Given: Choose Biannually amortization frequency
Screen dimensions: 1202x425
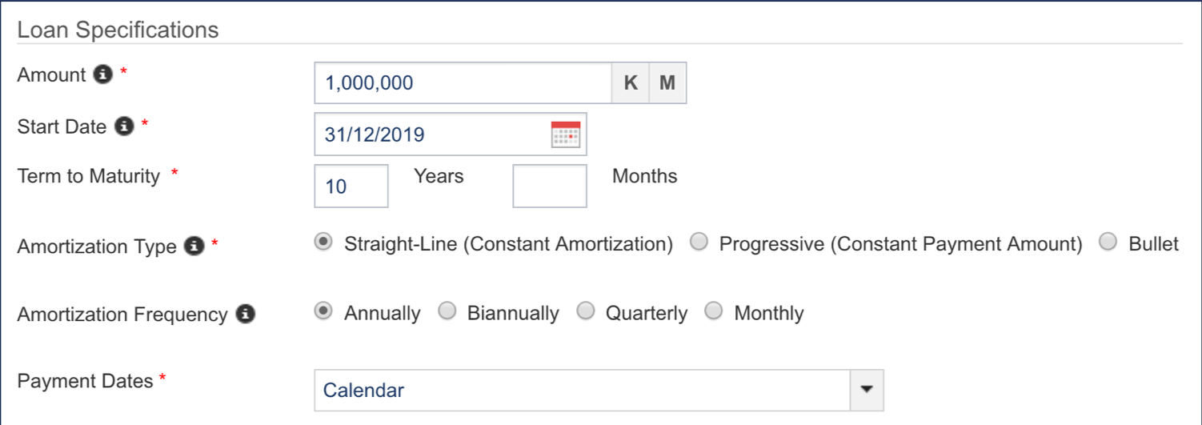Looking at the screenshot, I should [x=447, y=312].
